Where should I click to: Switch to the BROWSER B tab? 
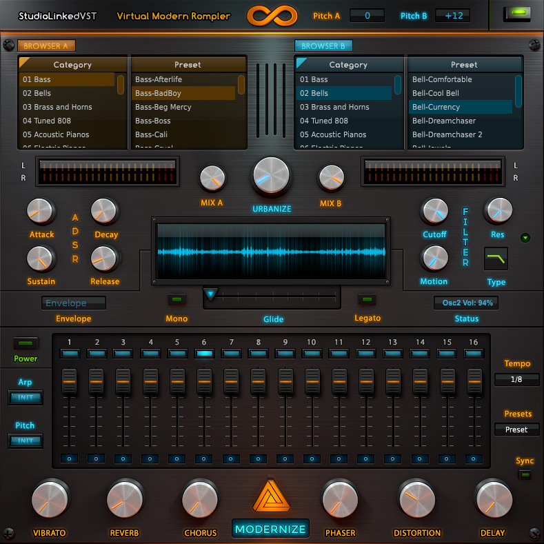coord(323,46)
